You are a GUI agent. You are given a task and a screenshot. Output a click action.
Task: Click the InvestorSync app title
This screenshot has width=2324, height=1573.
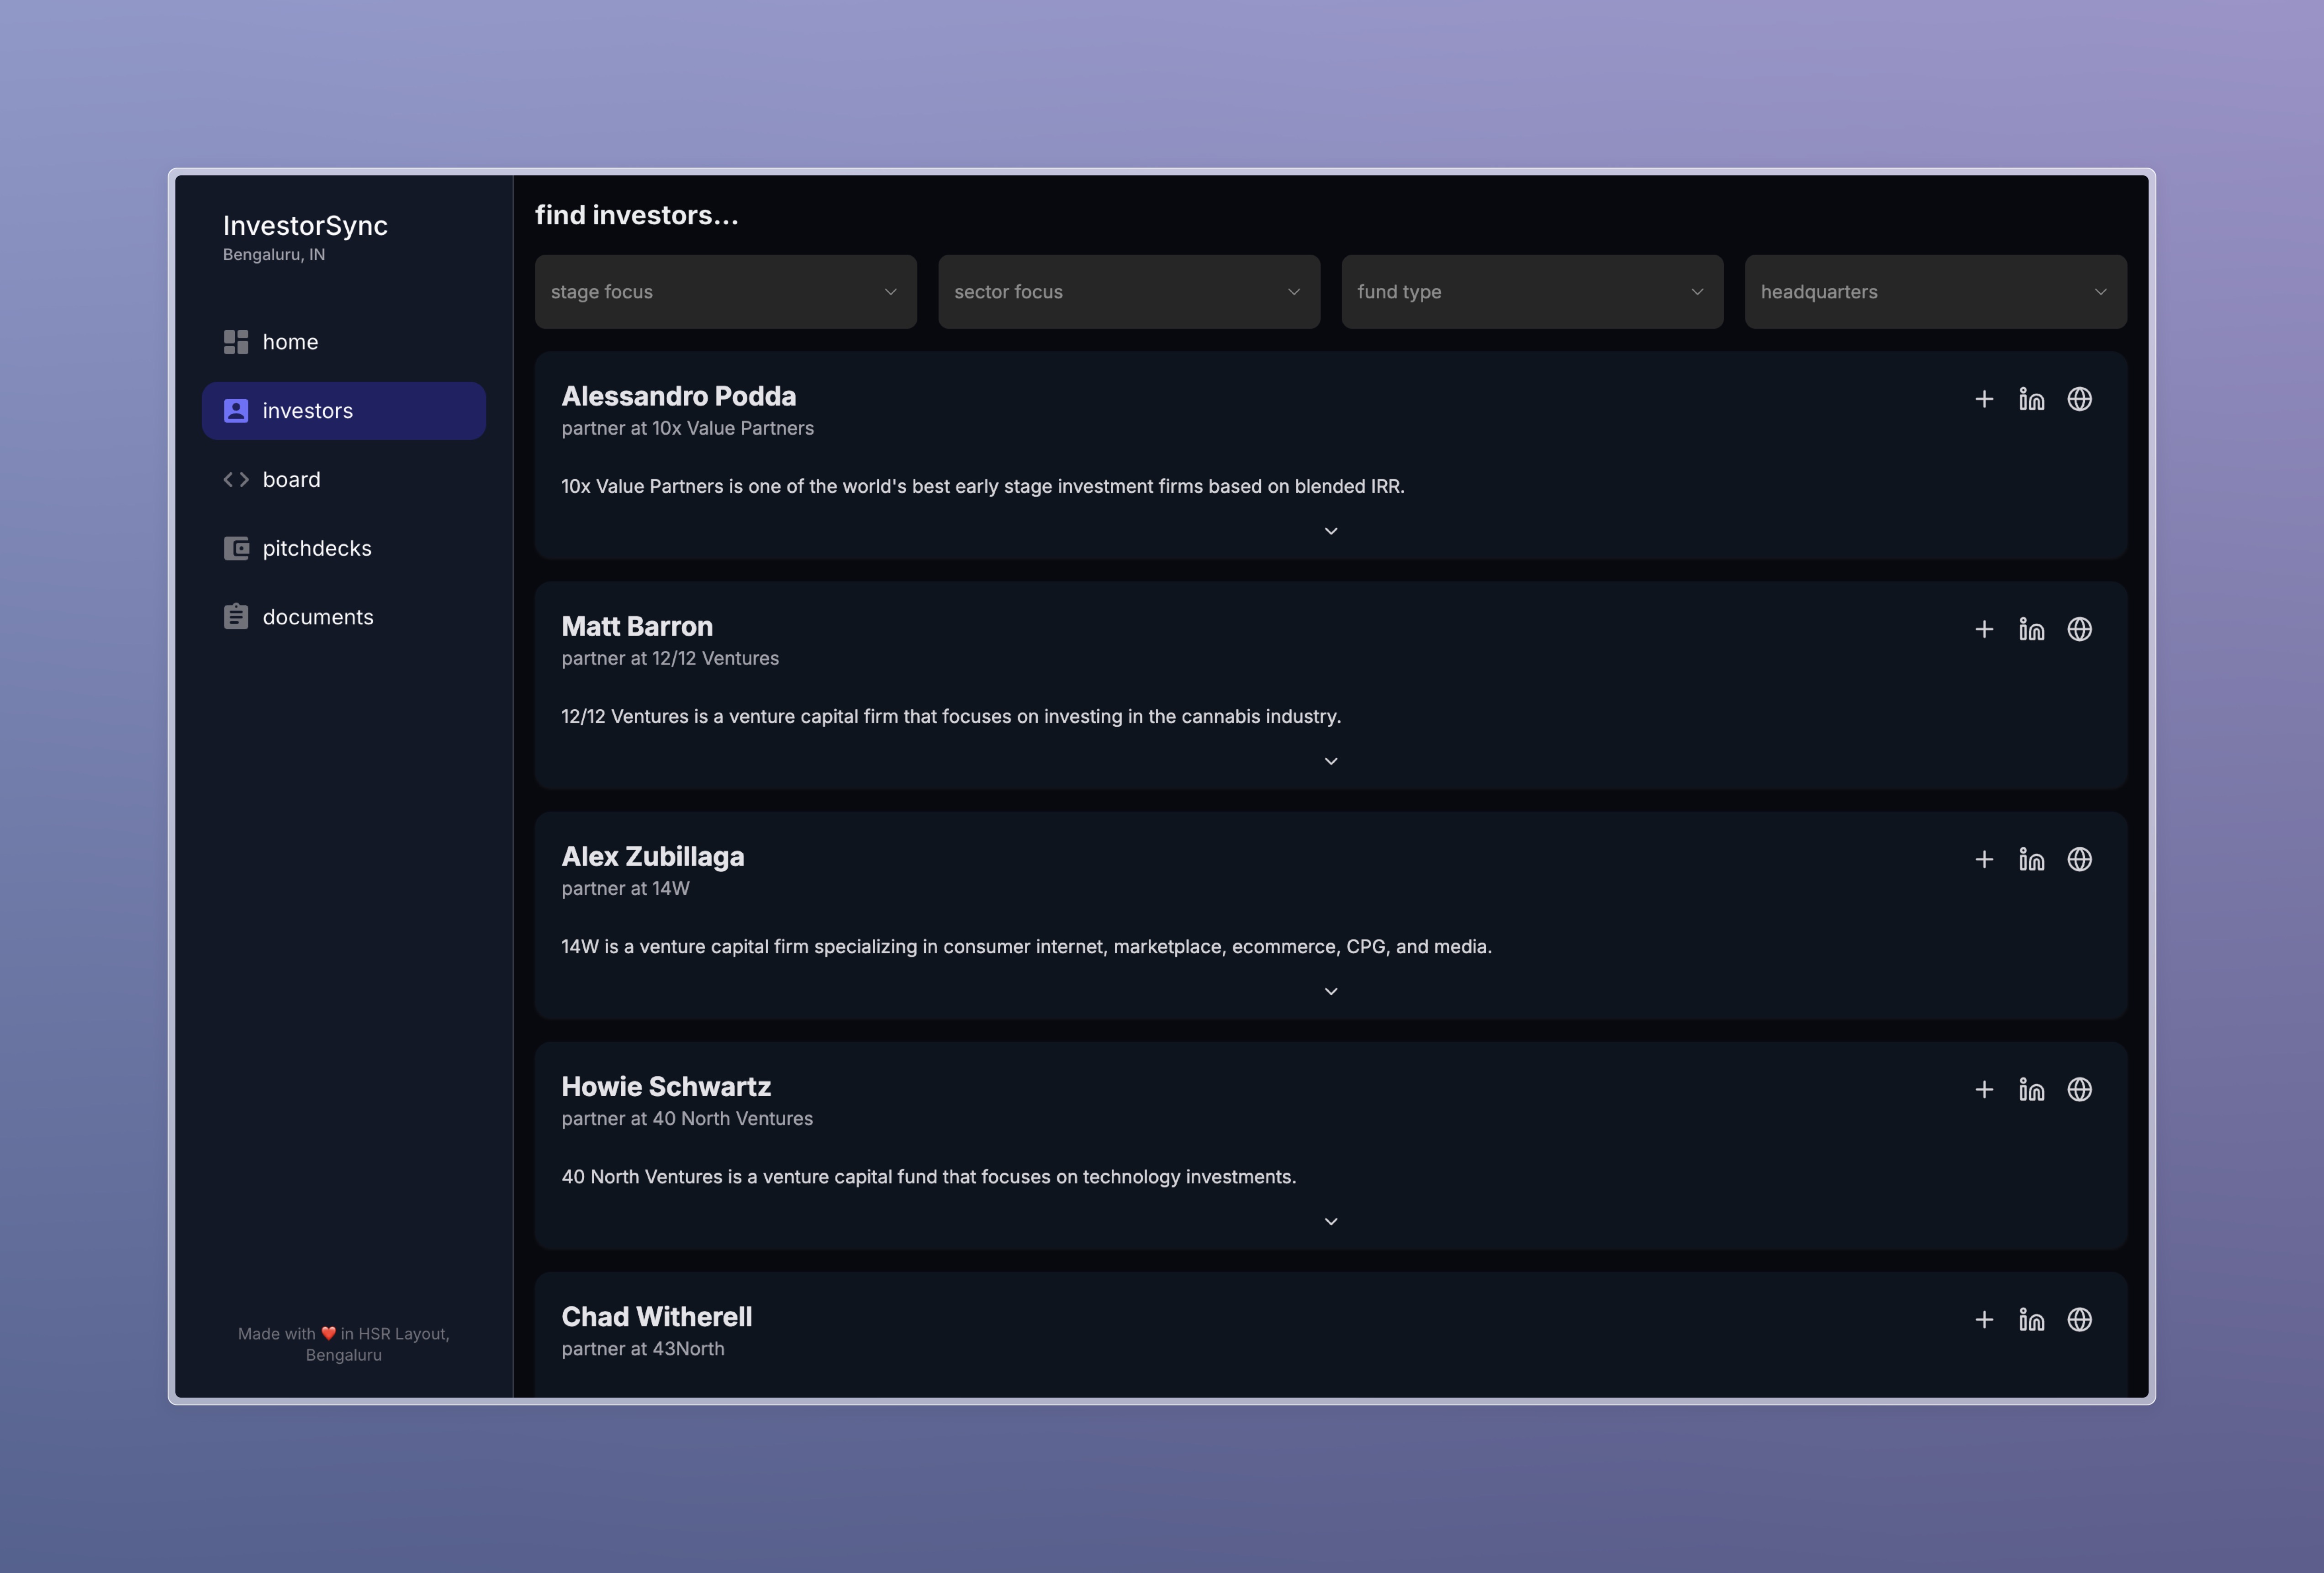tap(305, 226)
